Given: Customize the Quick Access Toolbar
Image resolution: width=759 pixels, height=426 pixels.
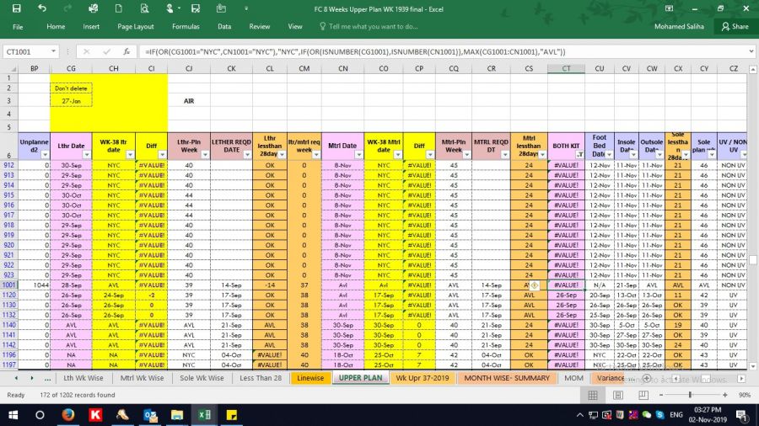Looking at the screenshot, I should (246, 8).
